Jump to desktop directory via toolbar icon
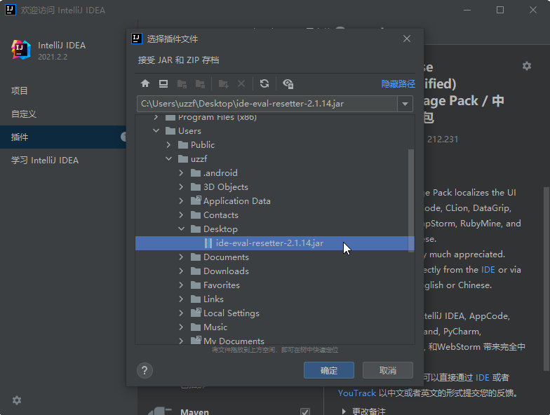The image size is (550, 415). pyautogui.click(x=163, y=83)
